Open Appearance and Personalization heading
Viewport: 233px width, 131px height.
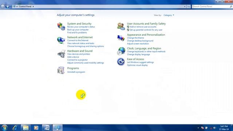pyautogui.click(x=146, y=35)
